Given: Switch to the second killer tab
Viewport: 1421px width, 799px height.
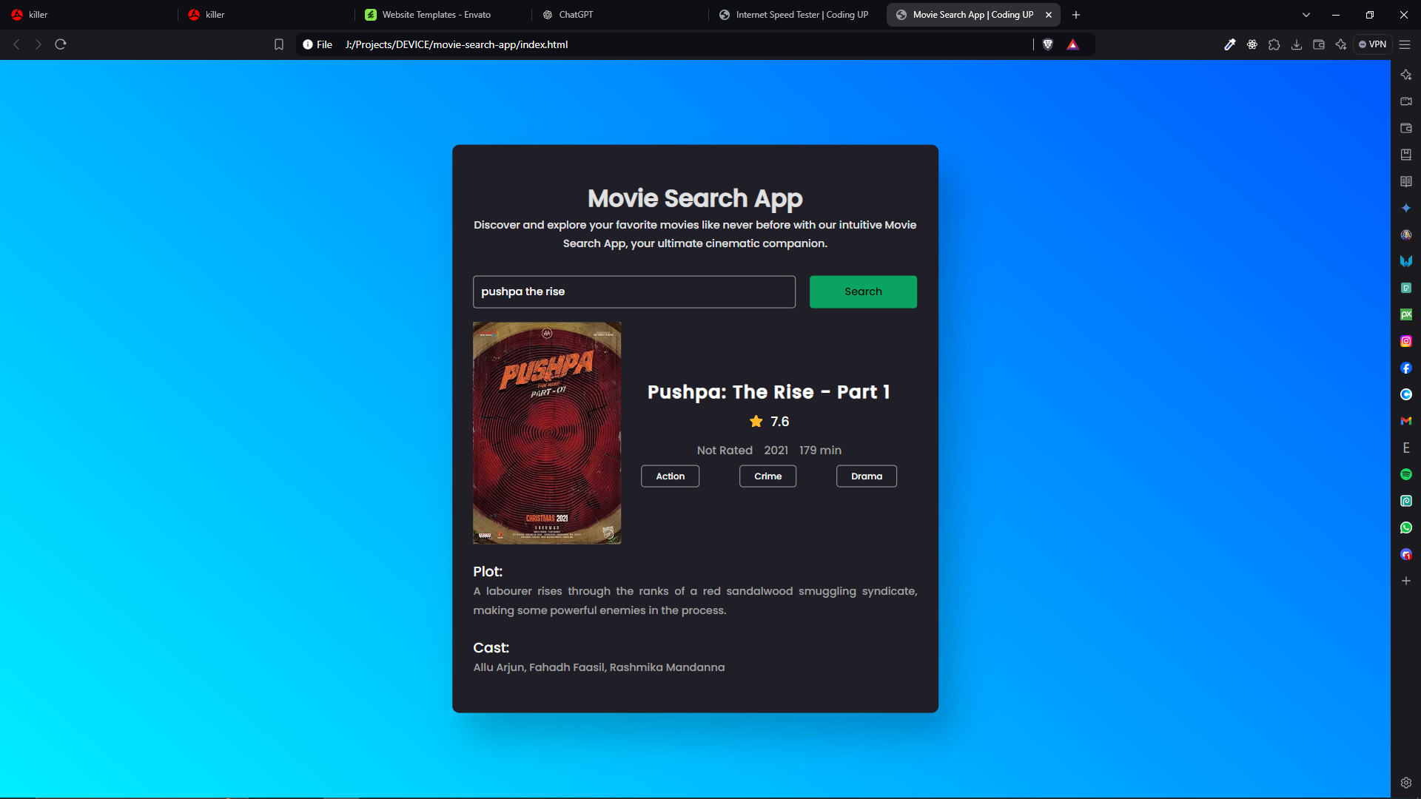Looking at the screenshot, I should click(266, 15).
